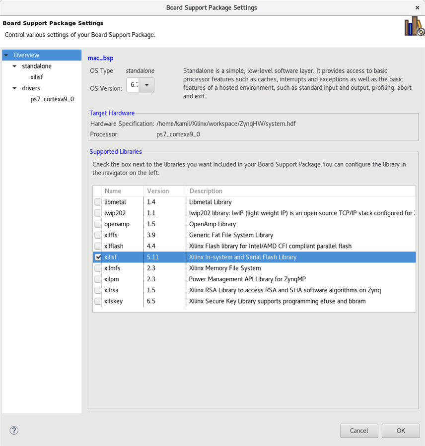Collapse the standalone tree node
Image resolution: width=425 pixels, height=446 pixels.
click(14, 66)
